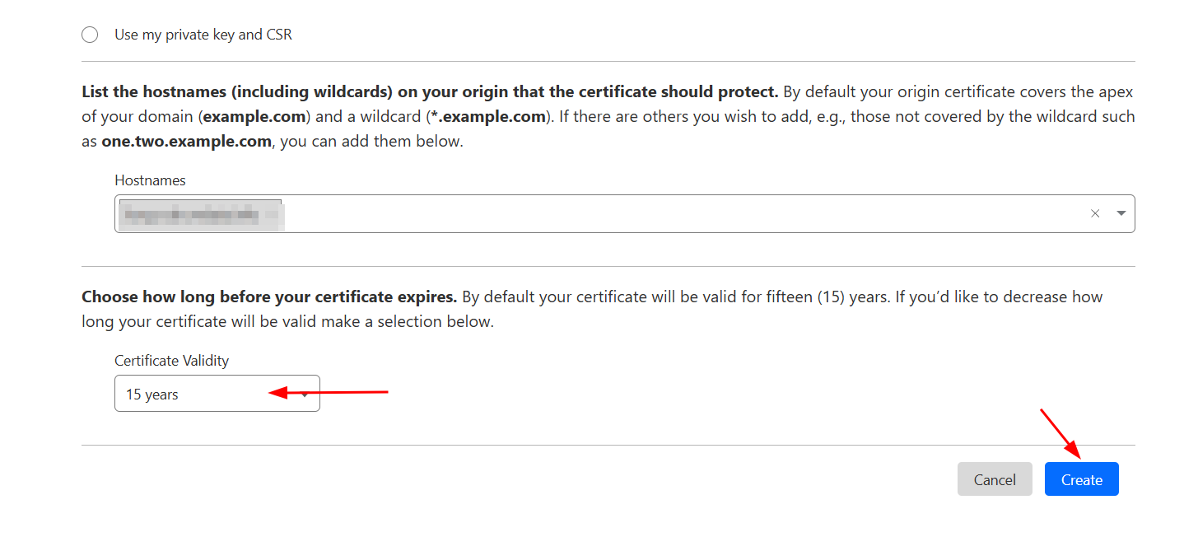The image size is (1184, 551).
Task: Click the "Hostnames" field label
Action: click(150, 180)
